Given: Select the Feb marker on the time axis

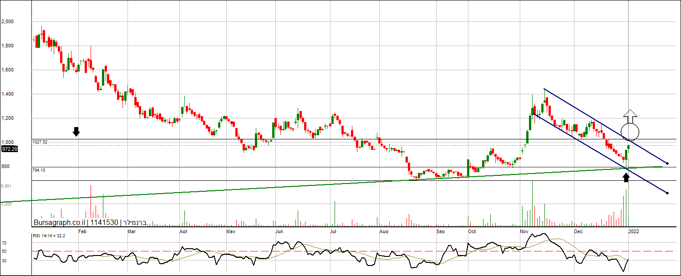Looking at the screenshot, I should pyautogui.click(x=82, y=231).
